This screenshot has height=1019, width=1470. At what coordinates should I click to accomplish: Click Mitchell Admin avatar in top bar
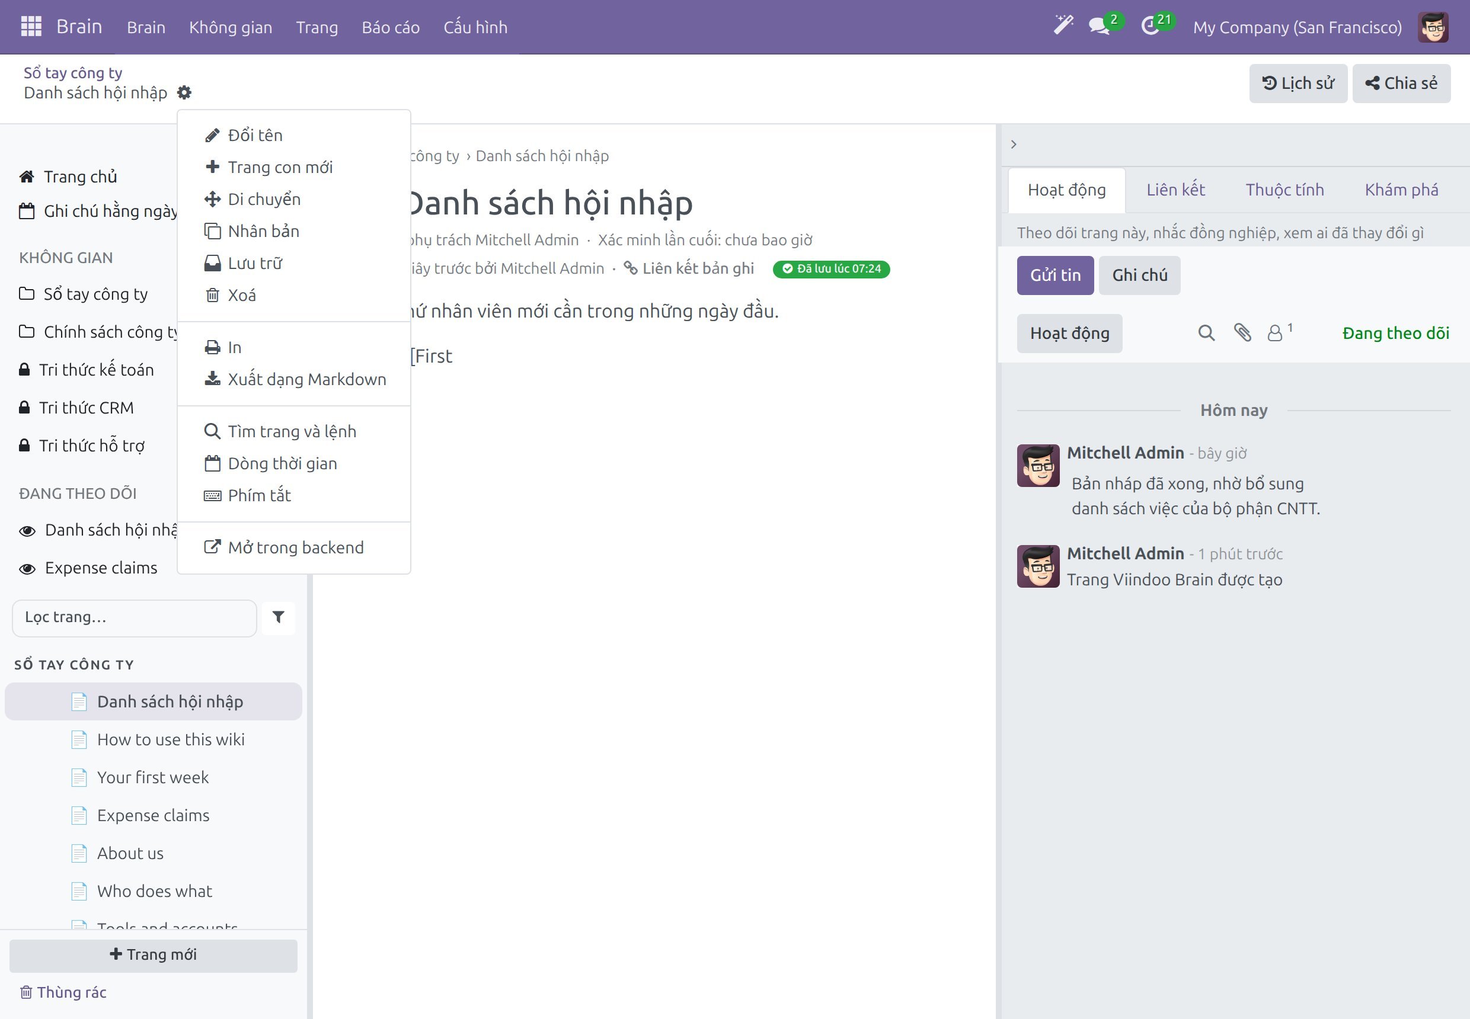[x=1433, y=27]
